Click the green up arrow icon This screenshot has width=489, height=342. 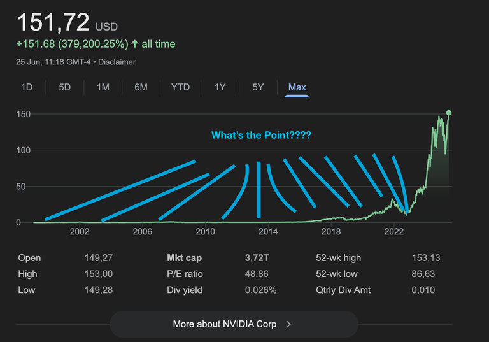[135, 44]
